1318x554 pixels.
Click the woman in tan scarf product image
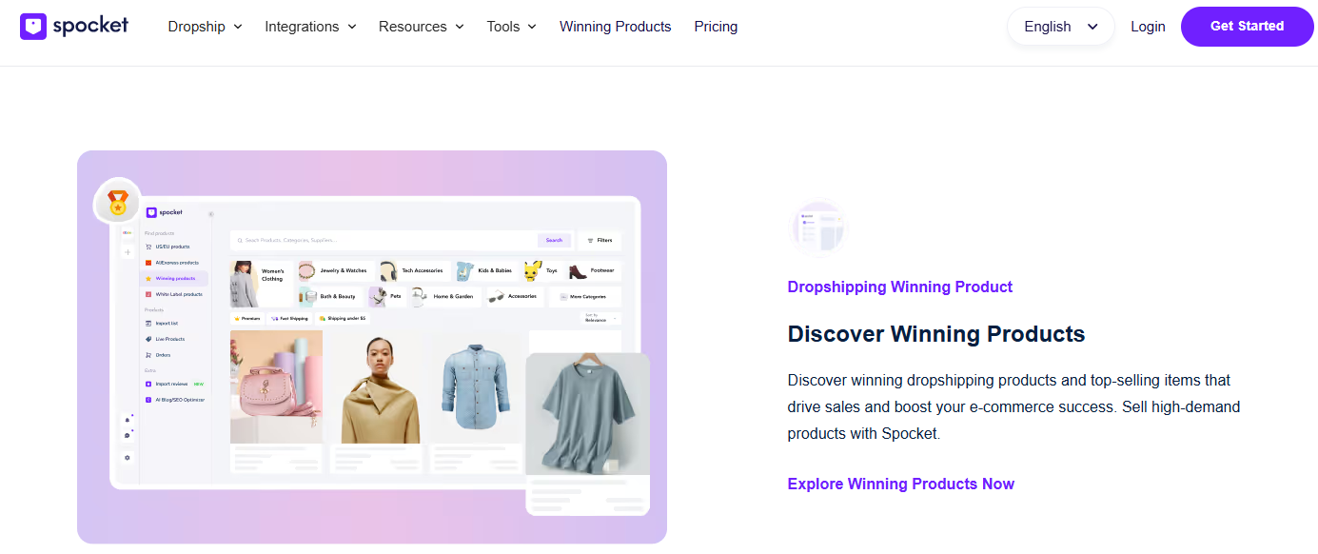(376, 386)
